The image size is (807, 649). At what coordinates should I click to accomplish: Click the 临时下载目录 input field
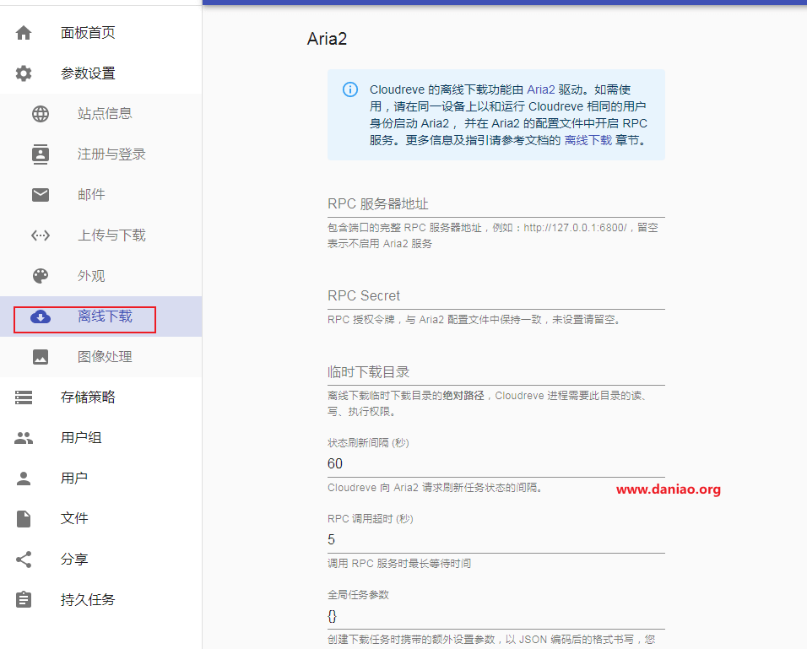[x=496, y=372]
